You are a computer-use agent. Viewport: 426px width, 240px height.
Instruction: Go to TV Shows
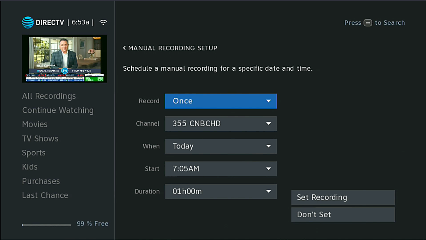click(x=40, y=138)
